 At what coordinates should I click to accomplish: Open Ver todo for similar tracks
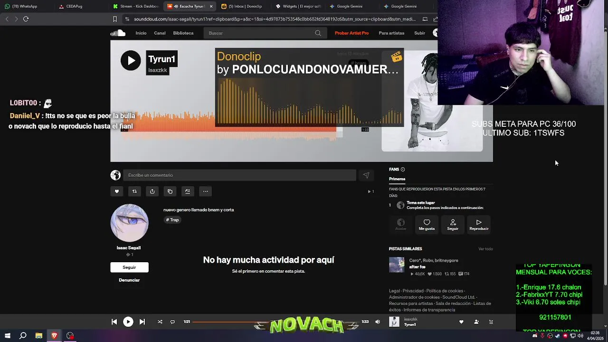click(485, 249)
